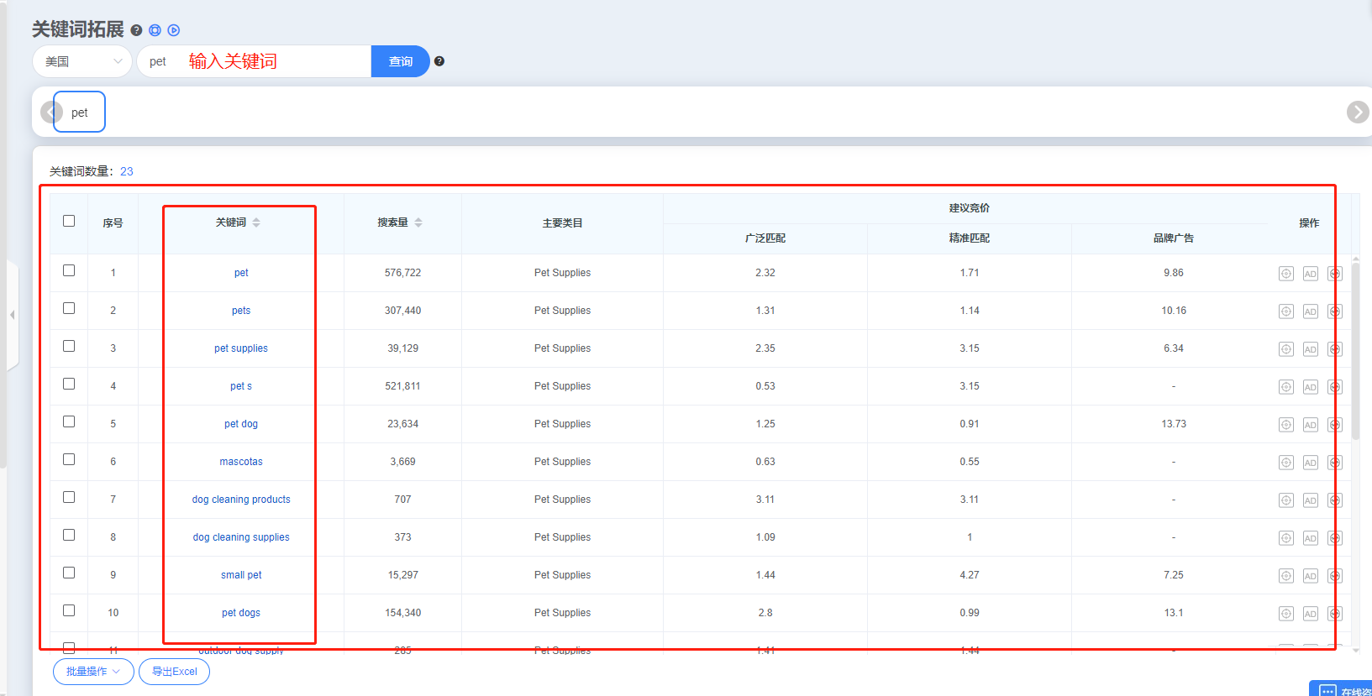
Task: Click the target icon in the mascotas row
Action: 1286,463
